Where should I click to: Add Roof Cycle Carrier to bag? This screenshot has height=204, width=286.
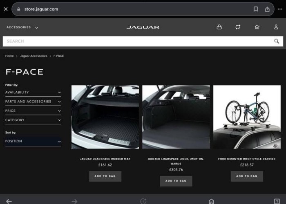click(247, 176)
